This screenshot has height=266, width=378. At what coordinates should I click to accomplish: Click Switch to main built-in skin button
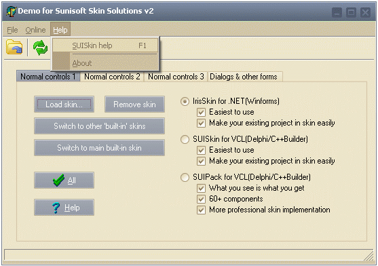click(x=99, y=148)
